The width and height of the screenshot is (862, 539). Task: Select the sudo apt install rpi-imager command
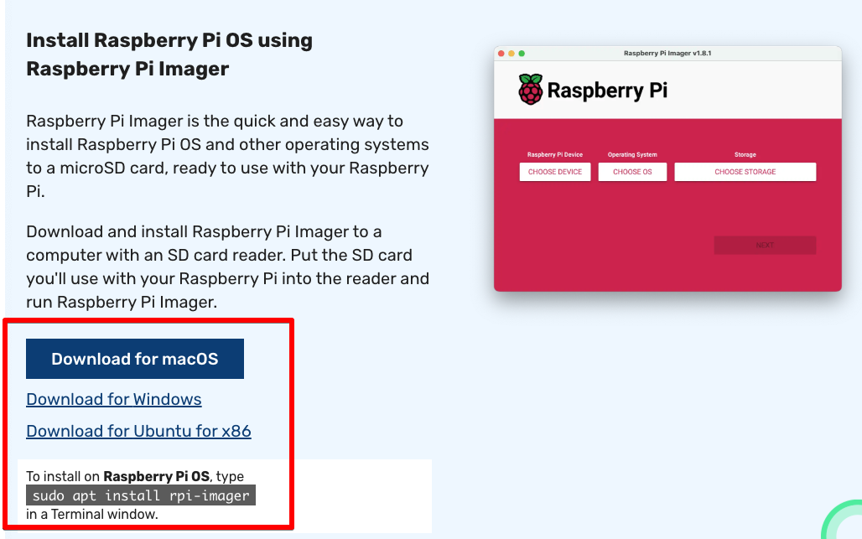click(141, 495)
